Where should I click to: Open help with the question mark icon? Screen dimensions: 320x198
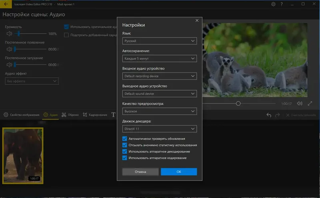tap(282, 4)
